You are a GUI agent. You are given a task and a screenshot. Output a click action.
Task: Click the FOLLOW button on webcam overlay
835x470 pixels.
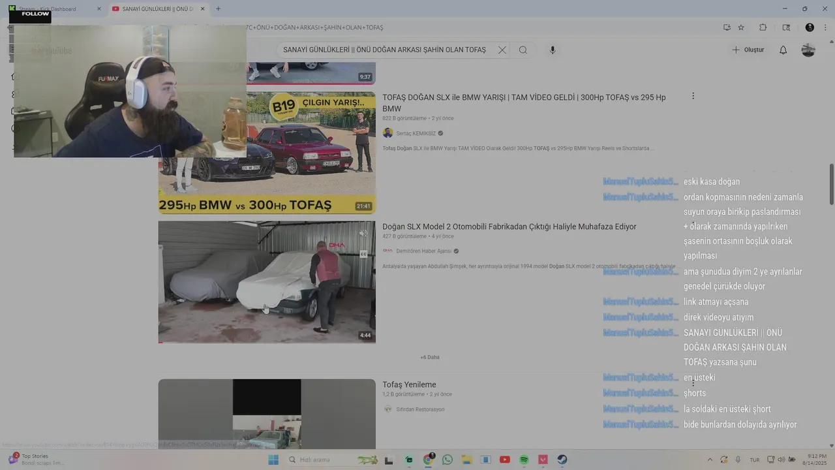(30, 15)
